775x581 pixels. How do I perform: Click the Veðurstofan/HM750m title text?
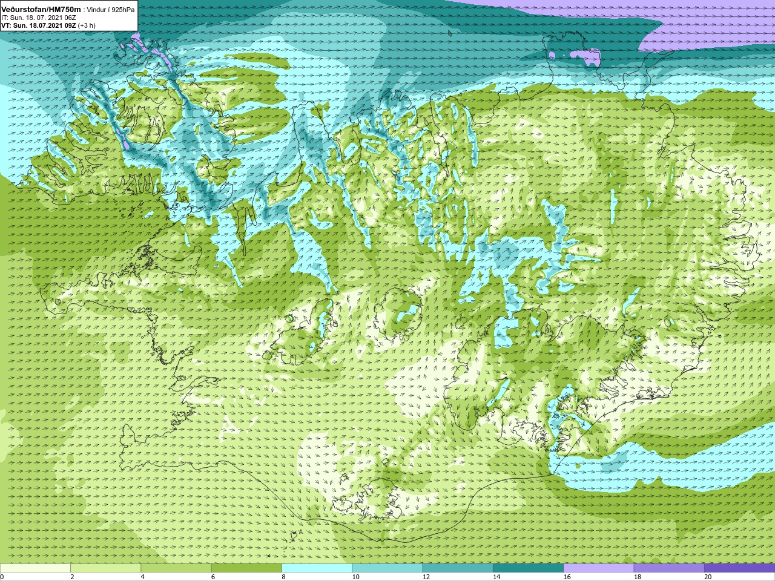(41, 10)
